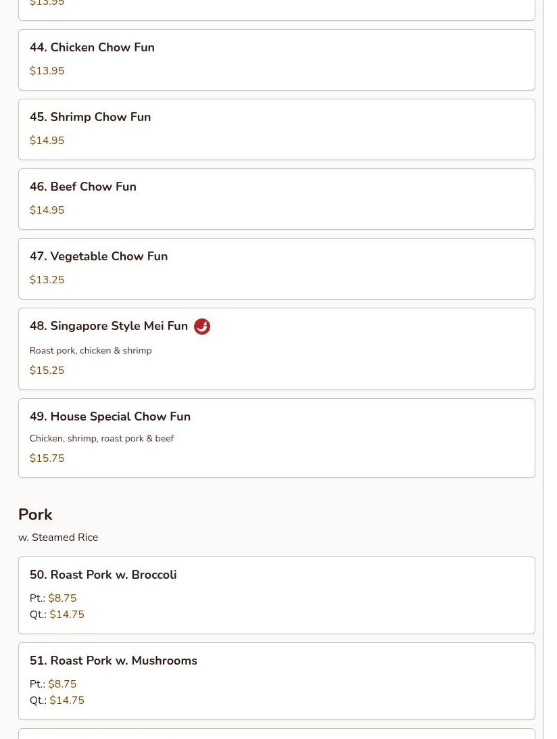
Task: Open 49. House Special Chow Fun
Action: point(110,416)
